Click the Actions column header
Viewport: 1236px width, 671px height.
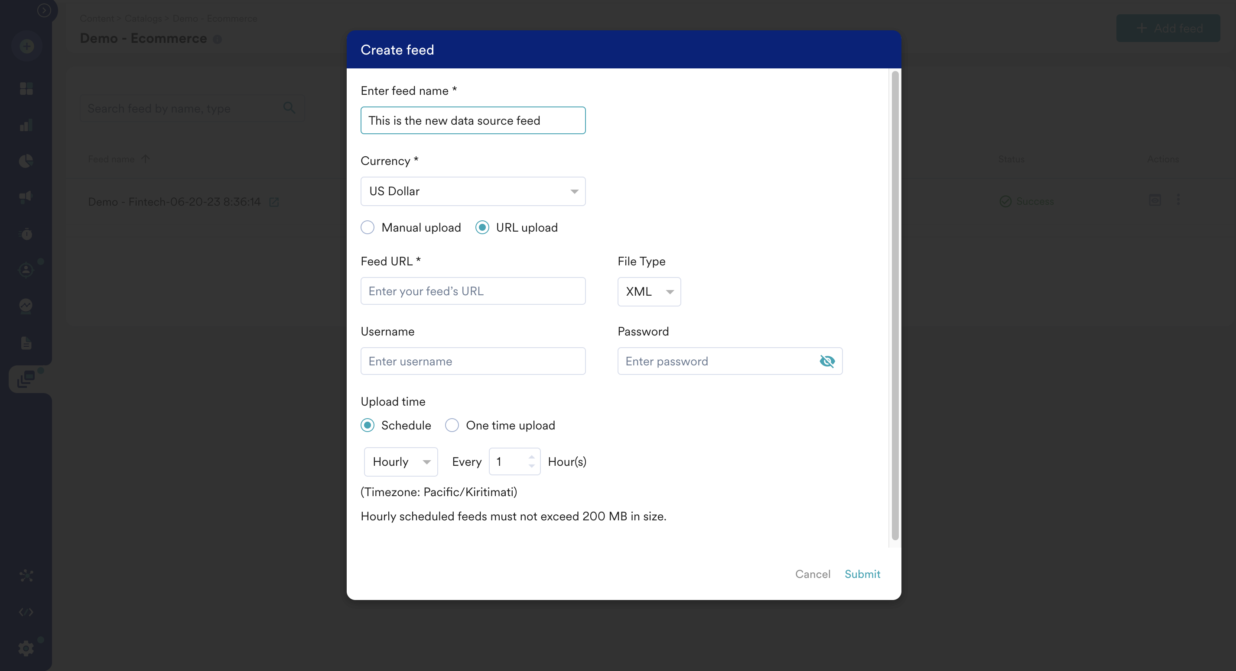1163,159
